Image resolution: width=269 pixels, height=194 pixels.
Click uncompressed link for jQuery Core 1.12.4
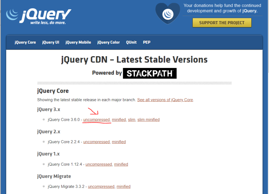pos(98,164)
